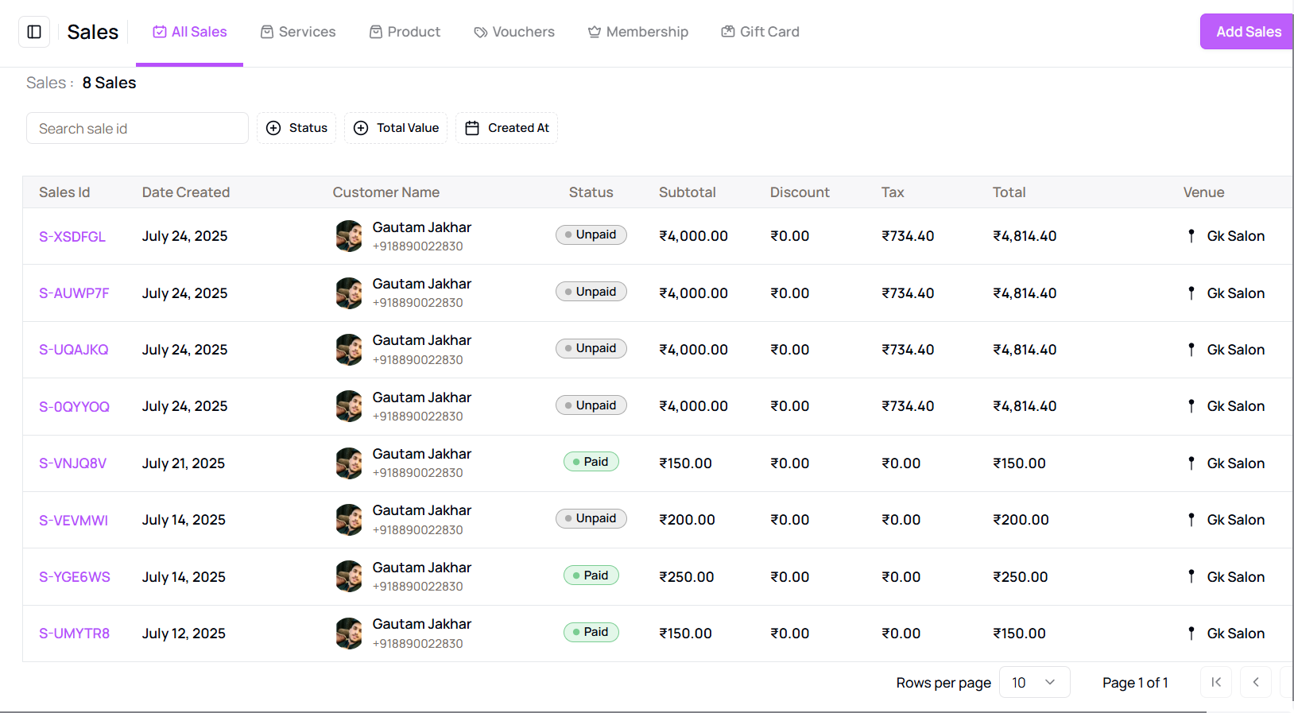The height and width of the screenshot is (713, 1294).
Task: Open sale S-0QYYOQ
Action: 75,407
